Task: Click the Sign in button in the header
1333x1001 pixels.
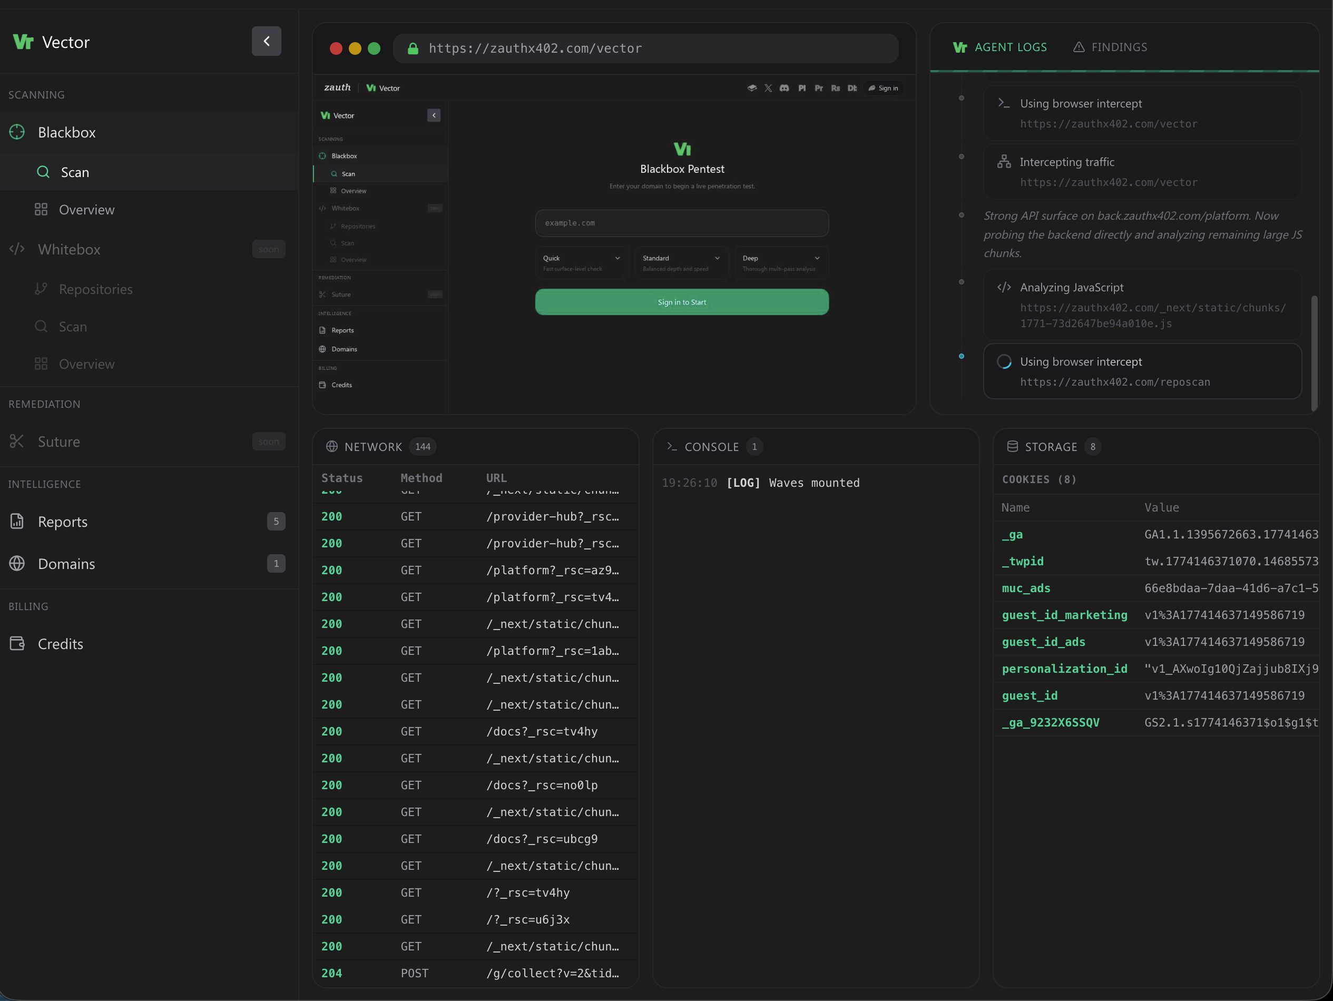Action: pyautogui.click(x=883, y=88)
